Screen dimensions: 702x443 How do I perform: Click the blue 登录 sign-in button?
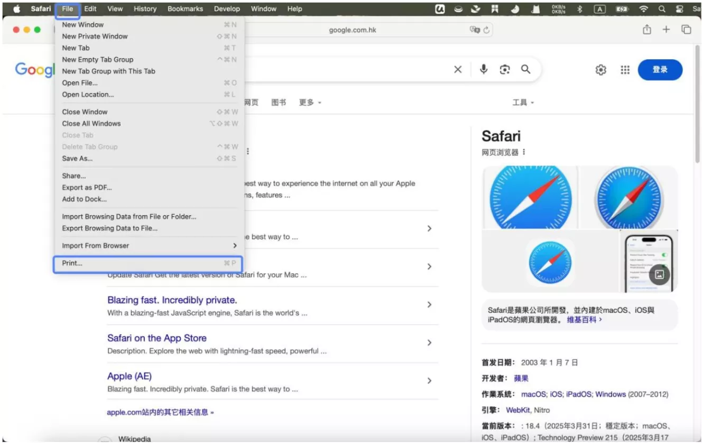tap(660, 69)
